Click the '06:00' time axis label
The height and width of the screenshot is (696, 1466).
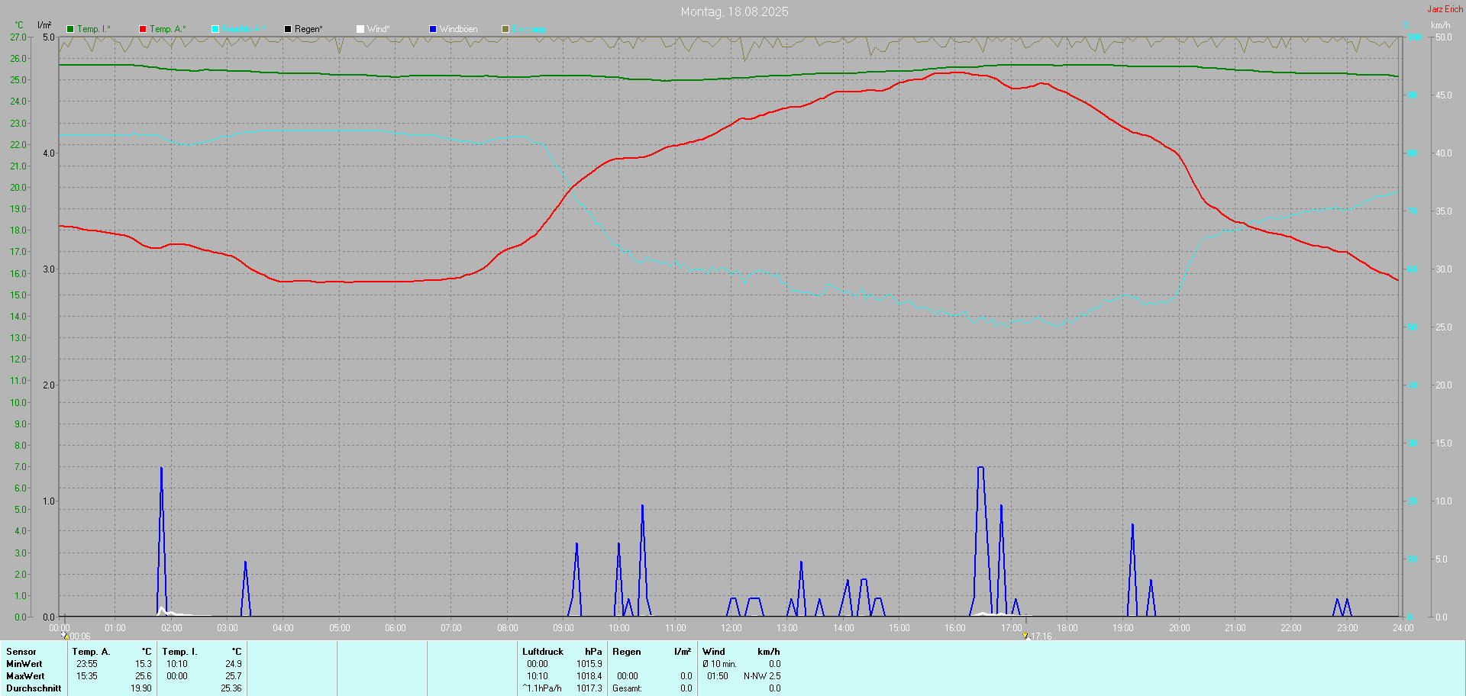(396, 628)
